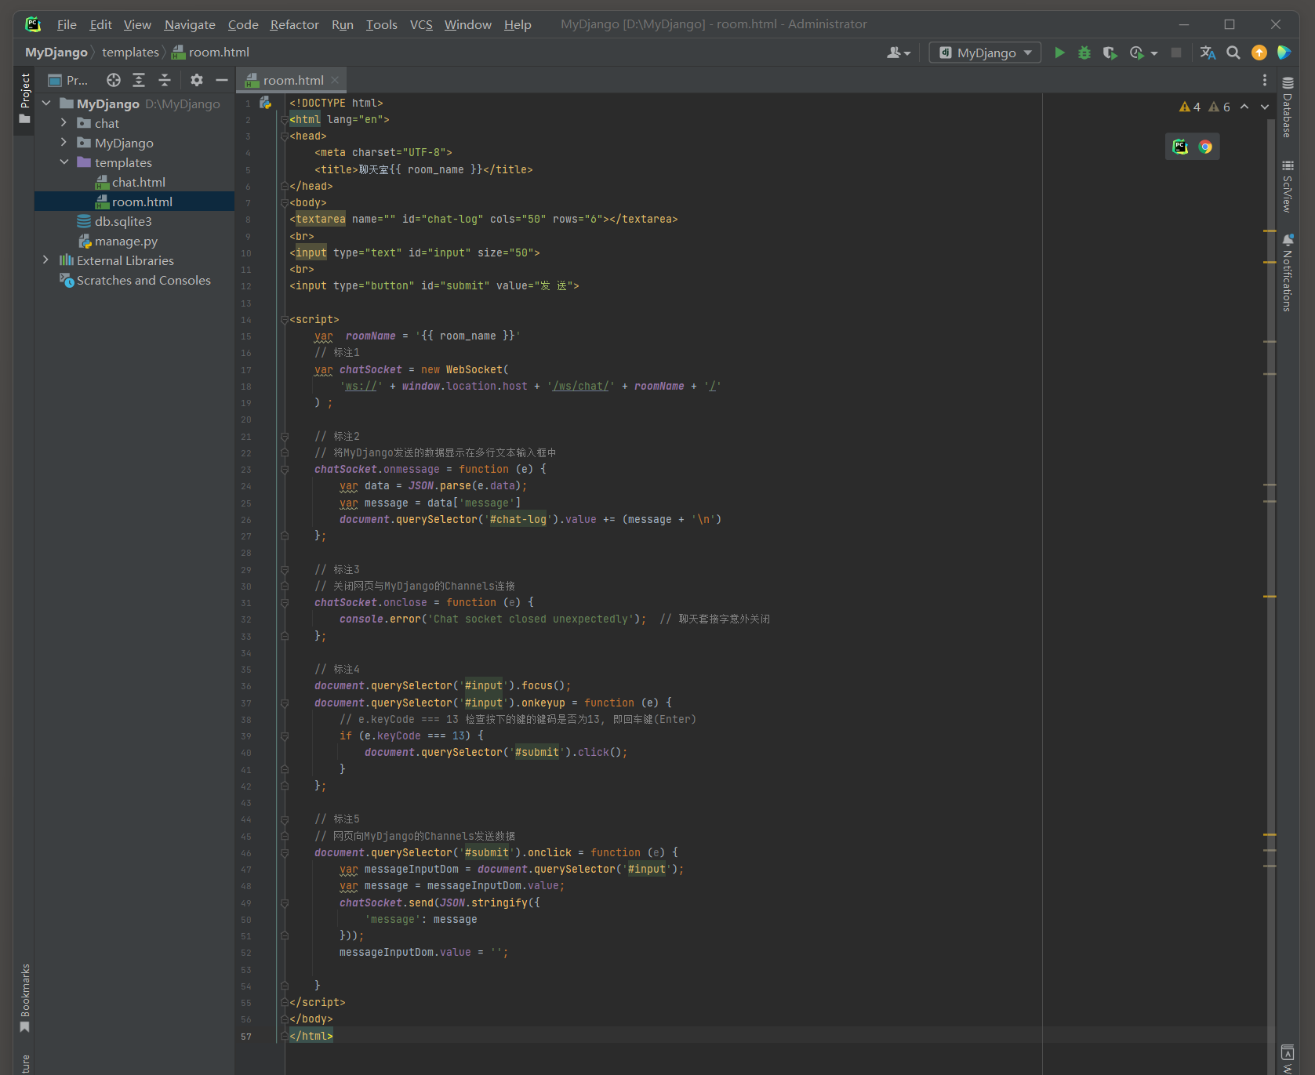The width and height of the screenshot is (1315, 1075).
Task: Open the VCS menu
Action: 421,24
